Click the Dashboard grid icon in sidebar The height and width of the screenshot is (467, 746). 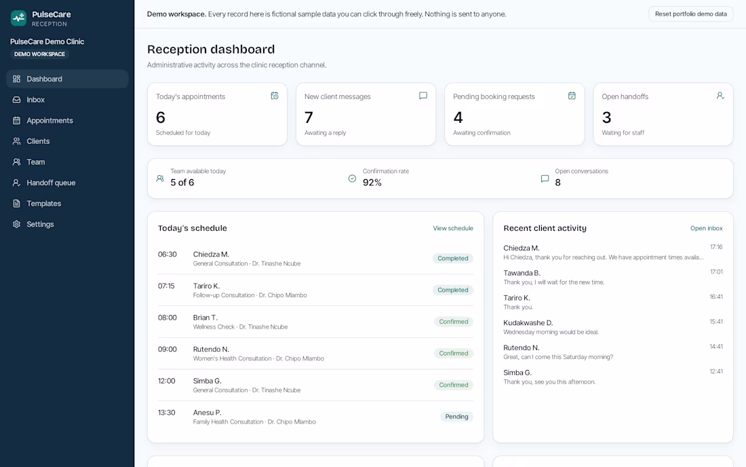point(17,79)
